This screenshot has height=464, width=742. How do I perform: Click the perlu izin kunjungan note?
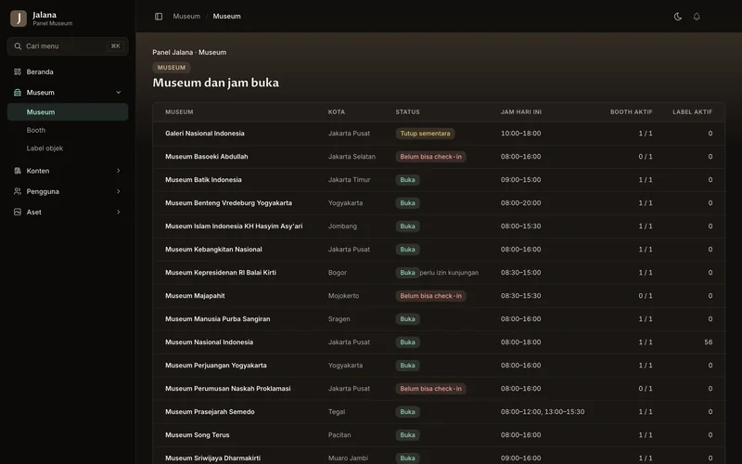click(449, 273)
